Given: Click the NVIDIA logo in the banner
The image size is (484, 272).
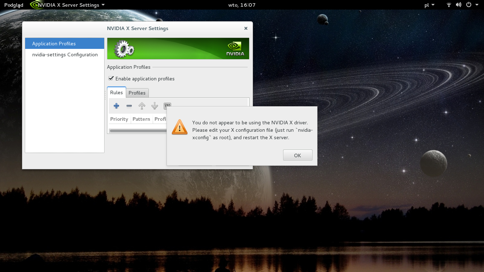Looking at the screenshot, I should [236, 49].
